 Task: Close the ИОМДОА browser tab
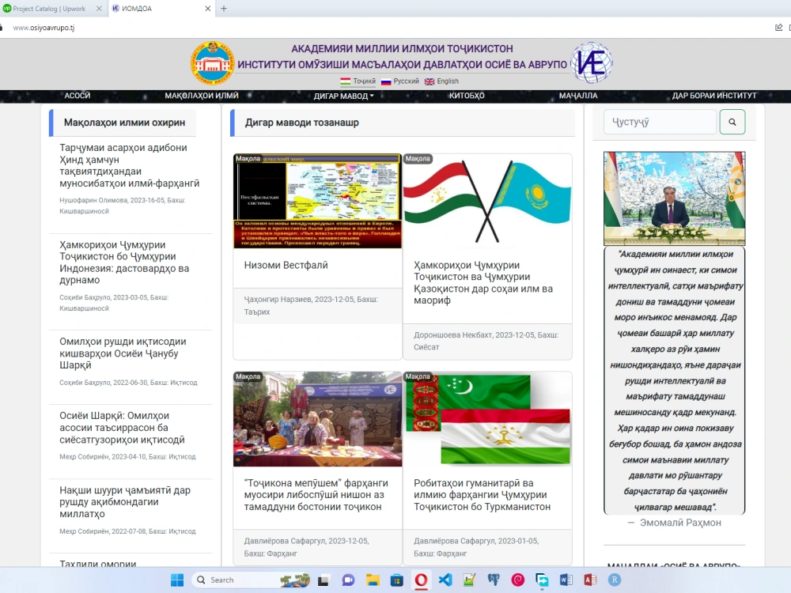[208, 9]
